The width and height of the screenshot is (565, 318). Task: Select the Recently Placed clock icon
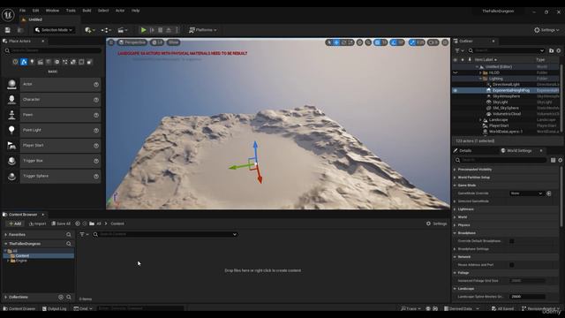[15, 62]
